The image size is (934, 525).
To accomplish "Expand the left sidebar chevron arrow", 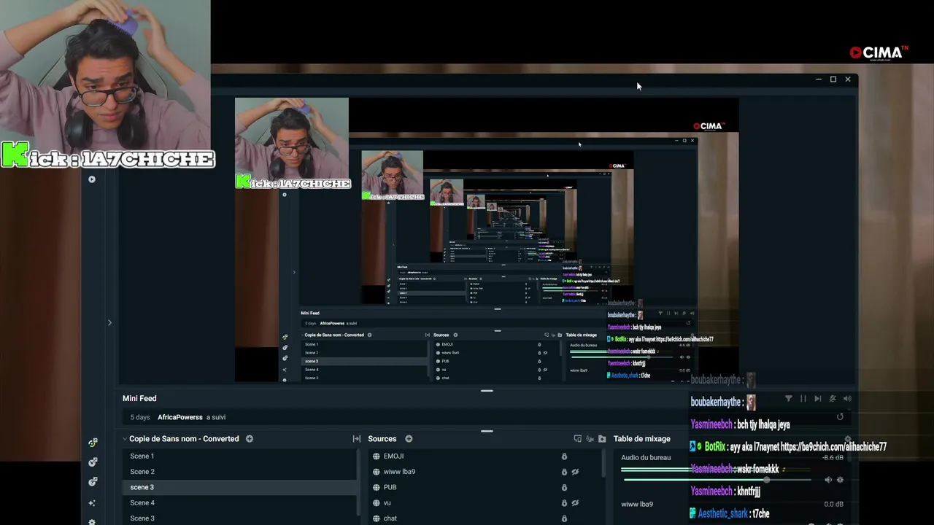I will pyautogui.click(x=109, y=322).
